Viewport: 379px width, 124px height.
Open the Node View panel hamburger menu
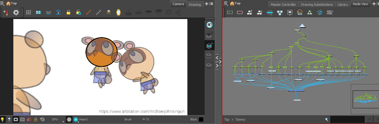[x=226, y=3]
